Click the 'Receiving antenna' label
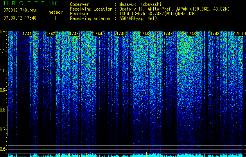Image resolution: width=246 pixels, height=157 pixels. [x=90, y=18]
